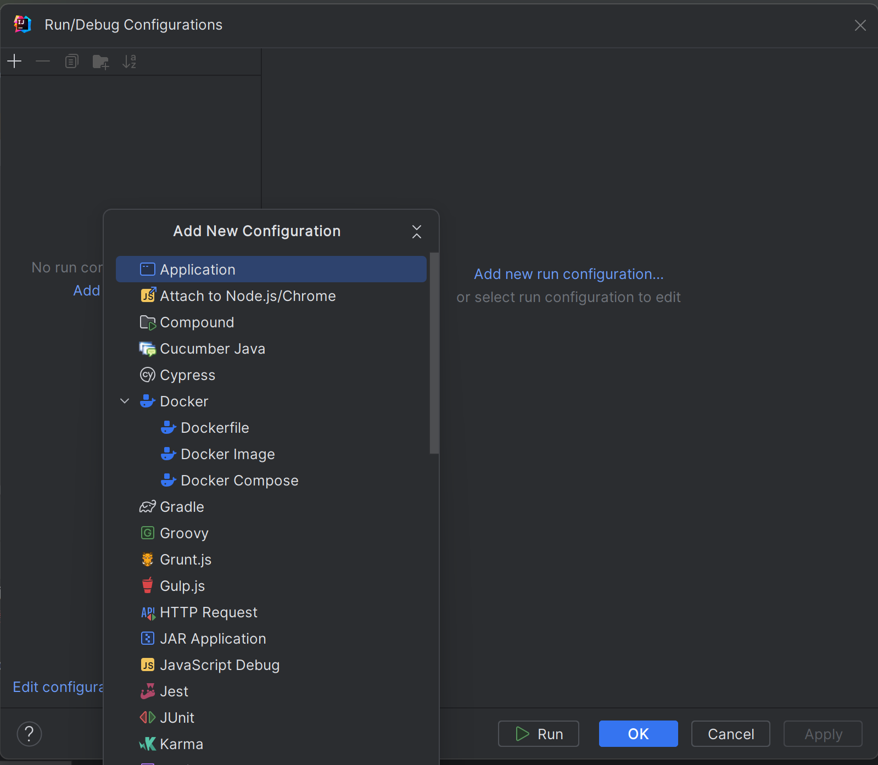Collapse the Docker tree node chevron
The image size is (878, 765).
(x=125, y=401)
